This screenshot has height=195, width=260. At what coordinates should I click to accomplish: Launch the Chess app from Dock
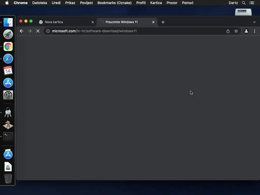click(8, 125)
